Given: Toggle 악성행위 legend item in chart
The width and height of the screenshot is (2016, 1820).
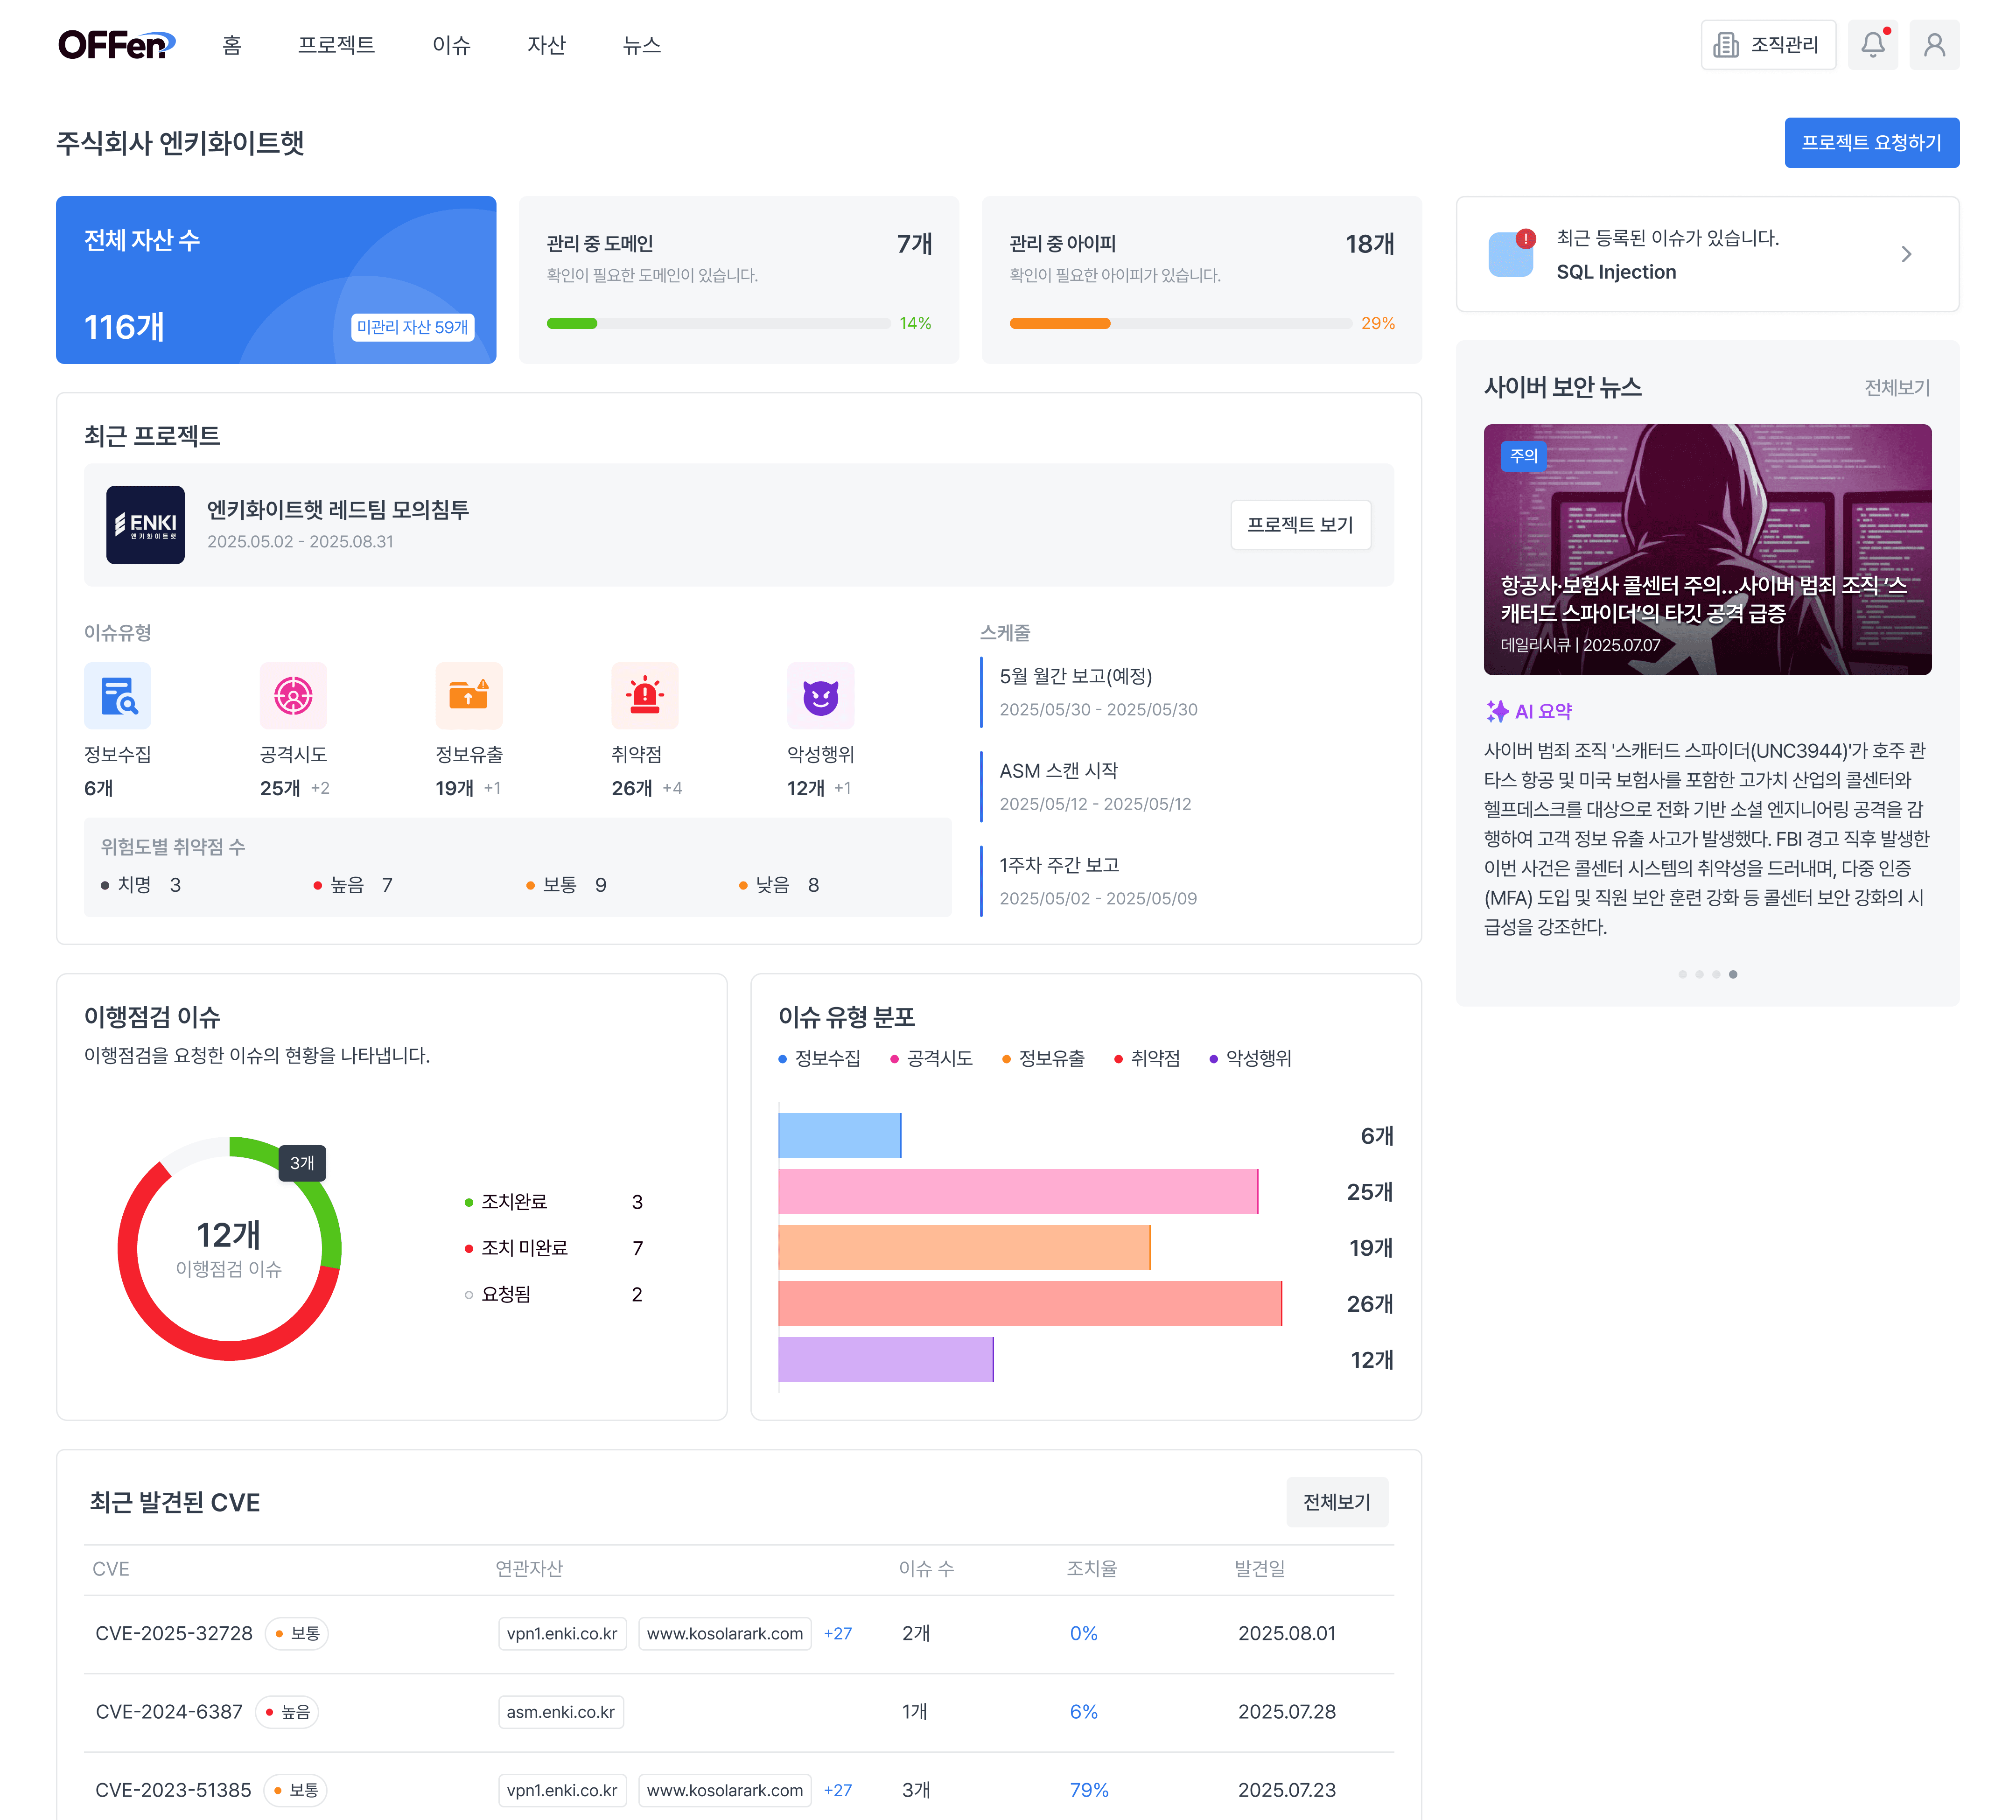Looking at the screenshot, I should click(1250, 1058).
